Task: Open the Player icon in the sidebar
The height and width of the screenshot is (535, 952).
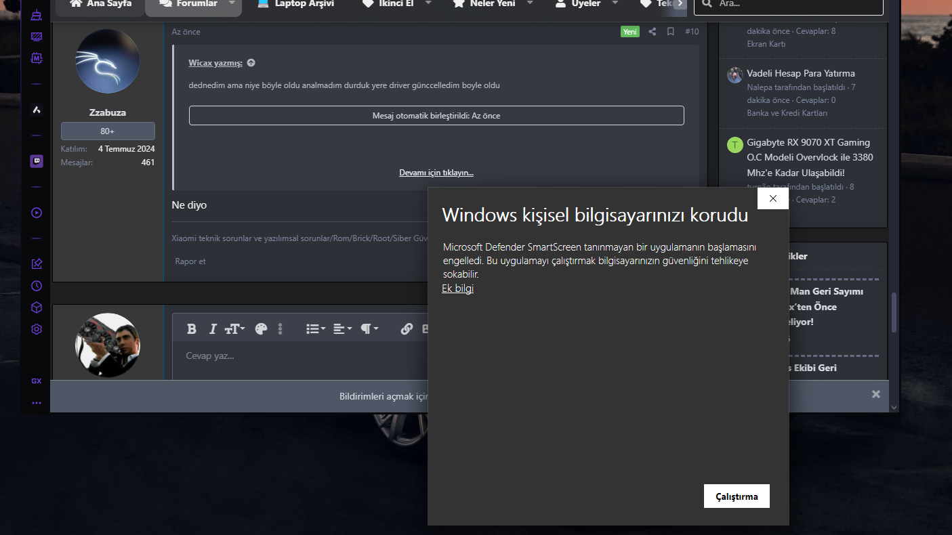Action: pyautogui.click(x=37, y=213)
